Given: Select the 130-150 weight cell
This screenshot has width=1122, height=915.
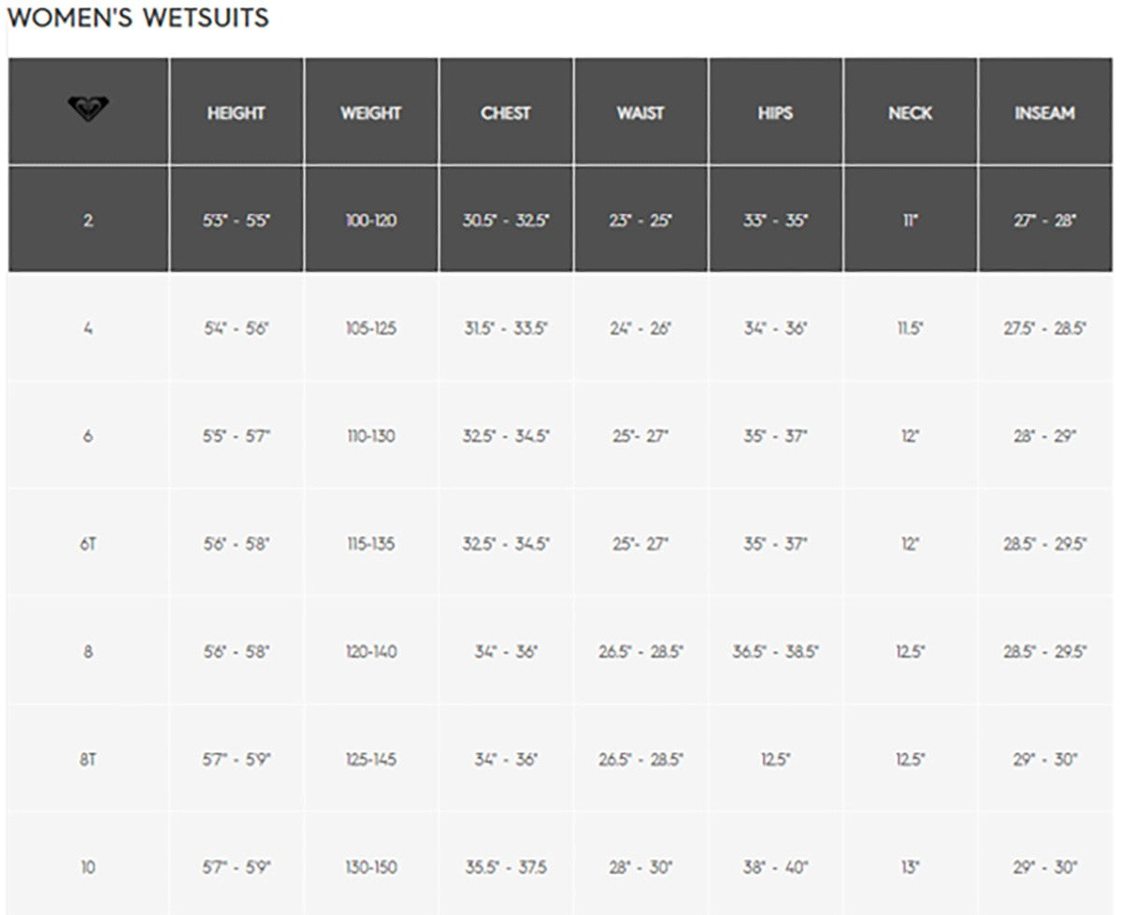Looking at the screenshot, I should click(371, 868).
